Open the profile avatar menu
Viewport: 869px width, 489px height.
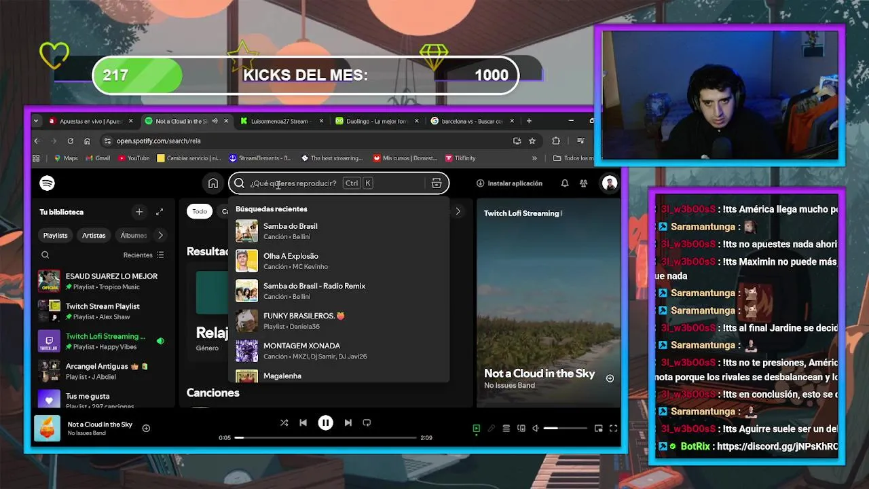click(610, 183)
